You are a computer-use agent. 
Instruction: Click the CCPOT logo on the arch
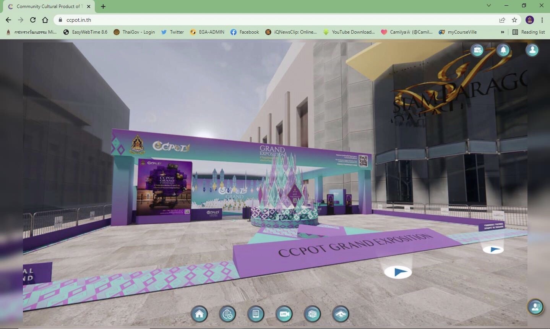point(171,146)
